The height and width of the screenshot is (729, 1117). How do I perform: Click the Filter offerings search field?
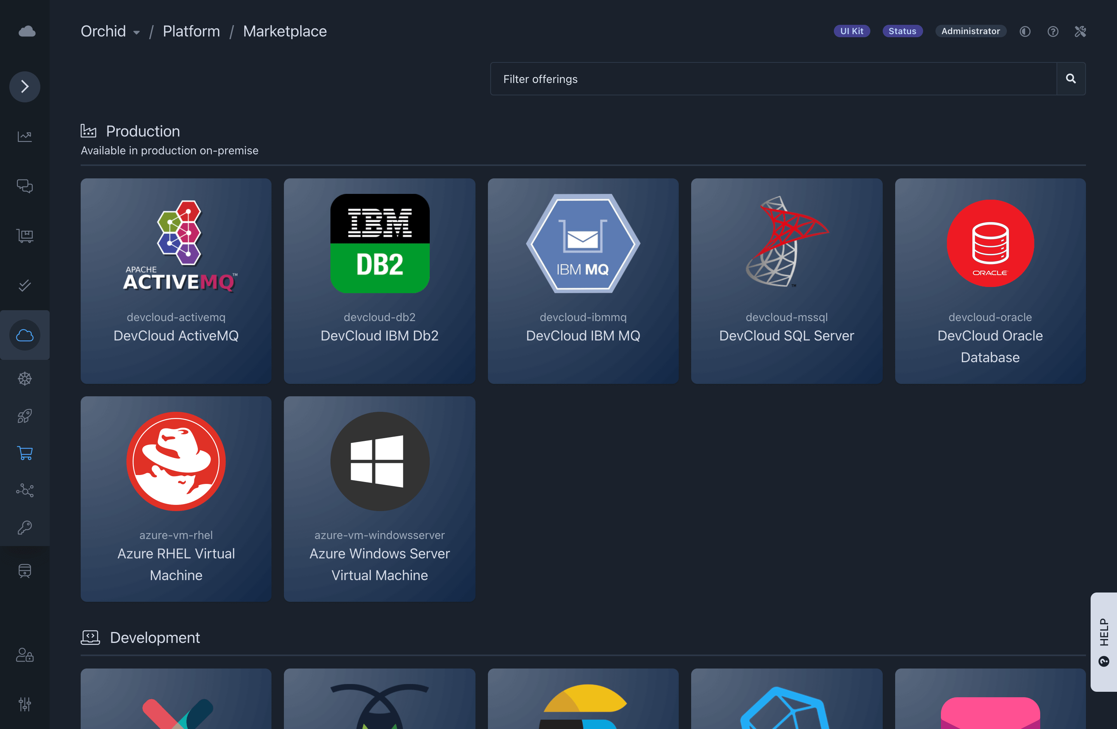[773, 79]
